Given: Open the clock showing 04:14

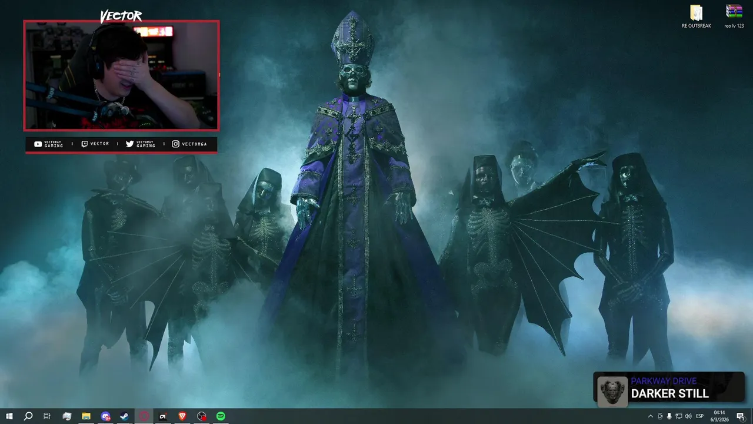Looking at the screenshot, I should tap(719, 416).
